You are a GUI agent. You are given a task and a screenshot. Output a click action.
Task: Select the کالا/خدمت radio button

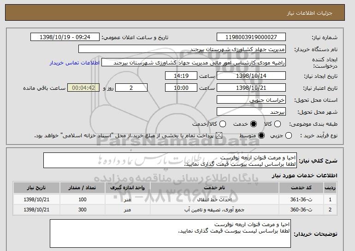[x=223, y=124]
